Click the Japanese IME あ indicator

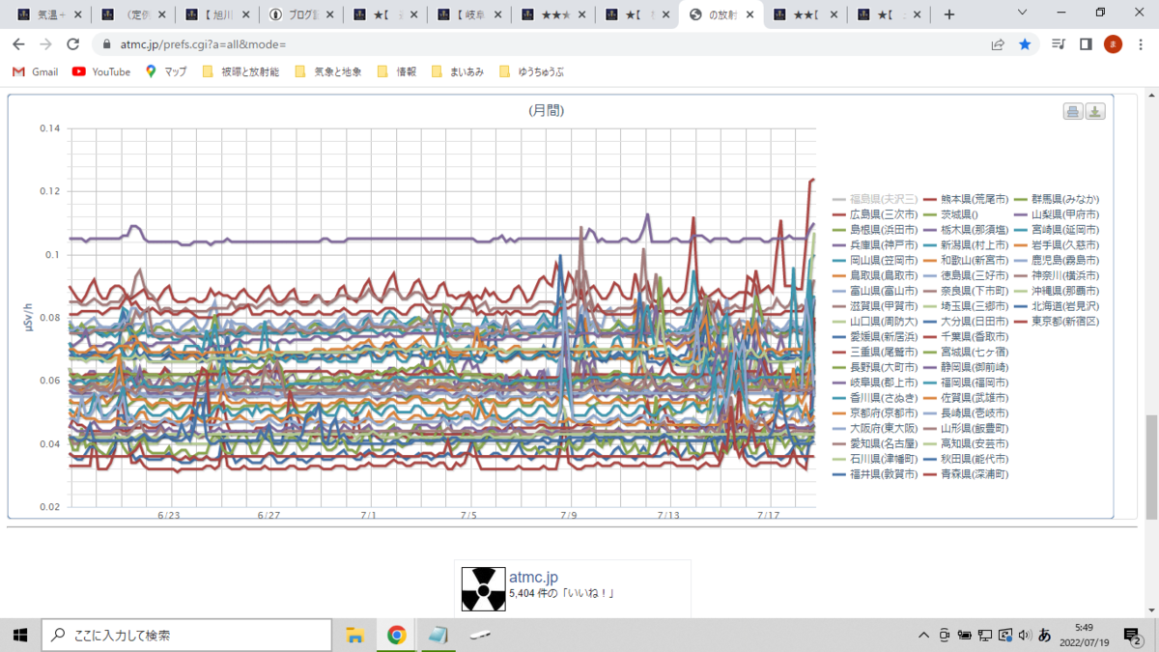1044,636
